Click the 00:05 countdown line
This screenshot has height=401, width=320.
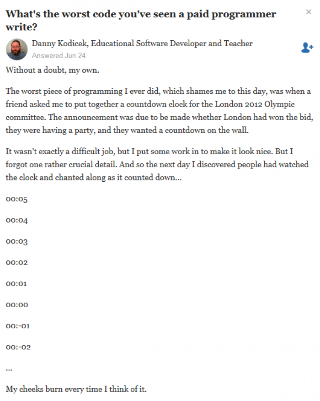tap(16, 199)
